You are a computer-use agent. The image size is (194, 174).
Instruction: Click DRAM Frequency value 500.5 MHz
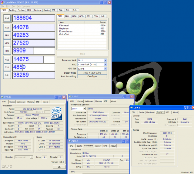(x=167, y=133)
